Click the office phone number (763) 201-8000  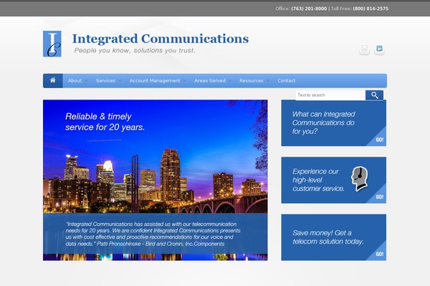[309, 9]
